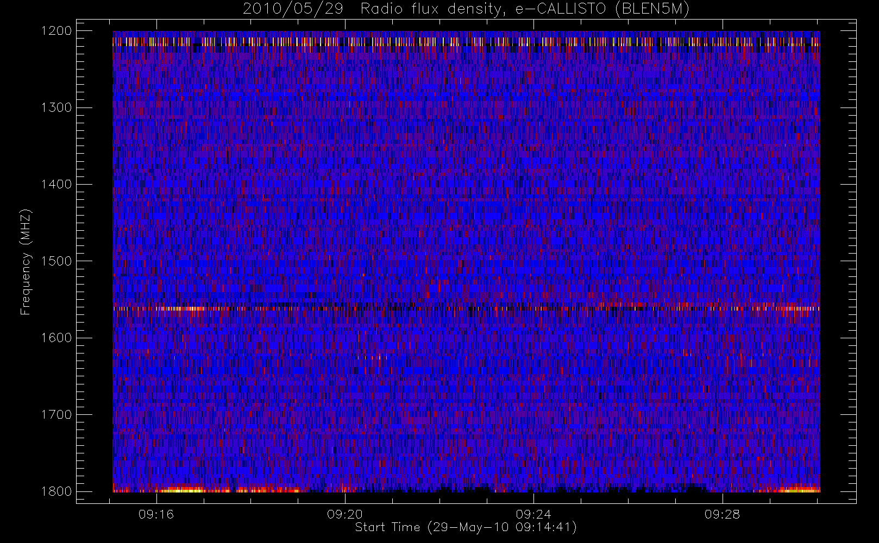This screenshot has height=543, width=879.
Task: Click the 09:28 time tick label
Action: [x=722, y=514]
